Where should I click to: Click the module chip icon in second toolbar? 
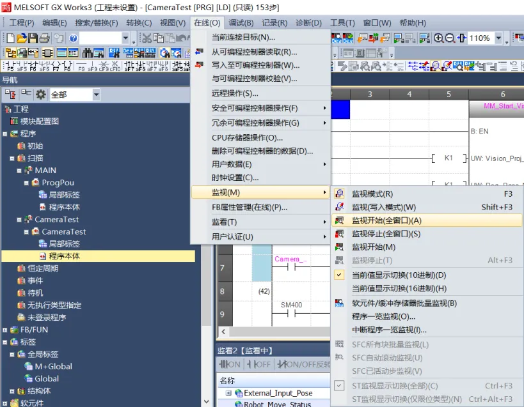click(47, 52)
